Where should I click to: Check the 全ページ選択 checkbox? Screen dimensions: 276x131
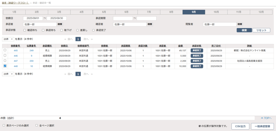(37, 125)
